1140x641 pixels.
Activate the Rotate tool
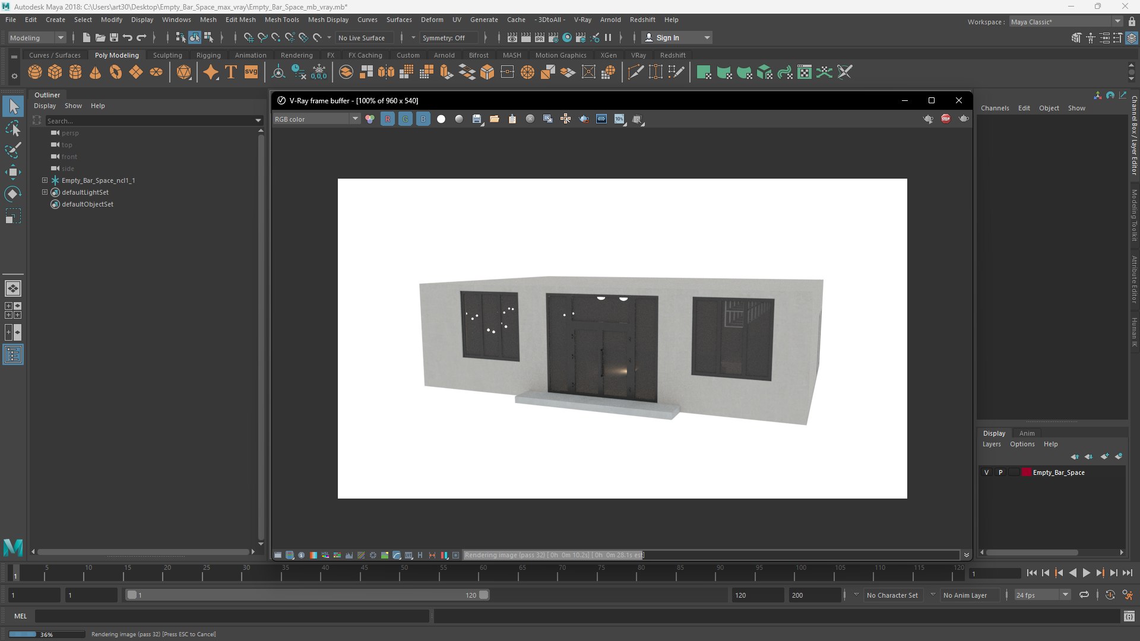(12, 194)
